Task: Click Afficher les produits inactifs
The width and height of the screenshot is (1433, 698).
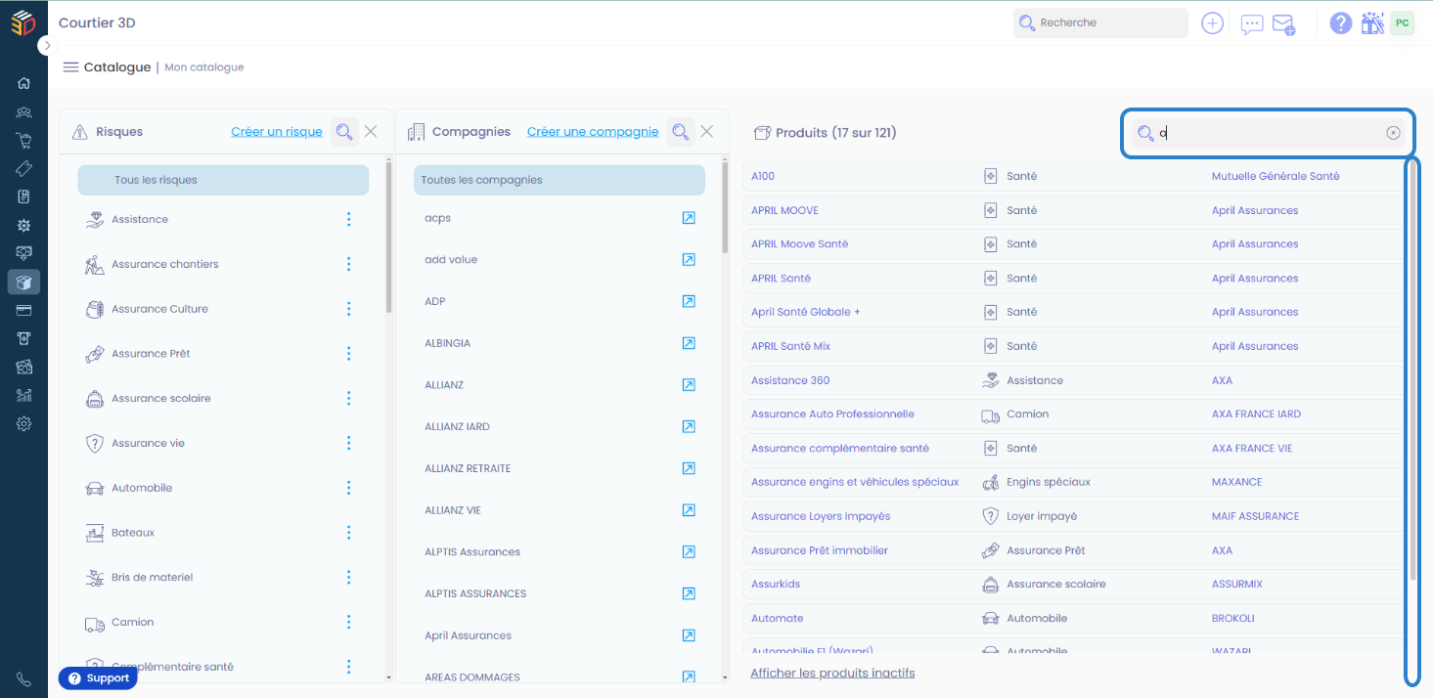Action: click(832, 673)
